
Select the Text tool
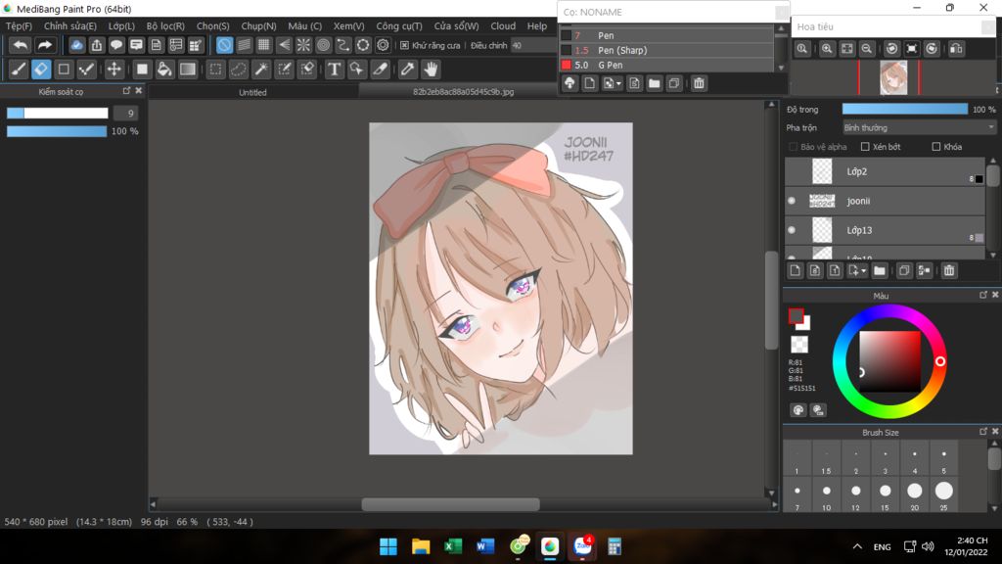(335, 70)
